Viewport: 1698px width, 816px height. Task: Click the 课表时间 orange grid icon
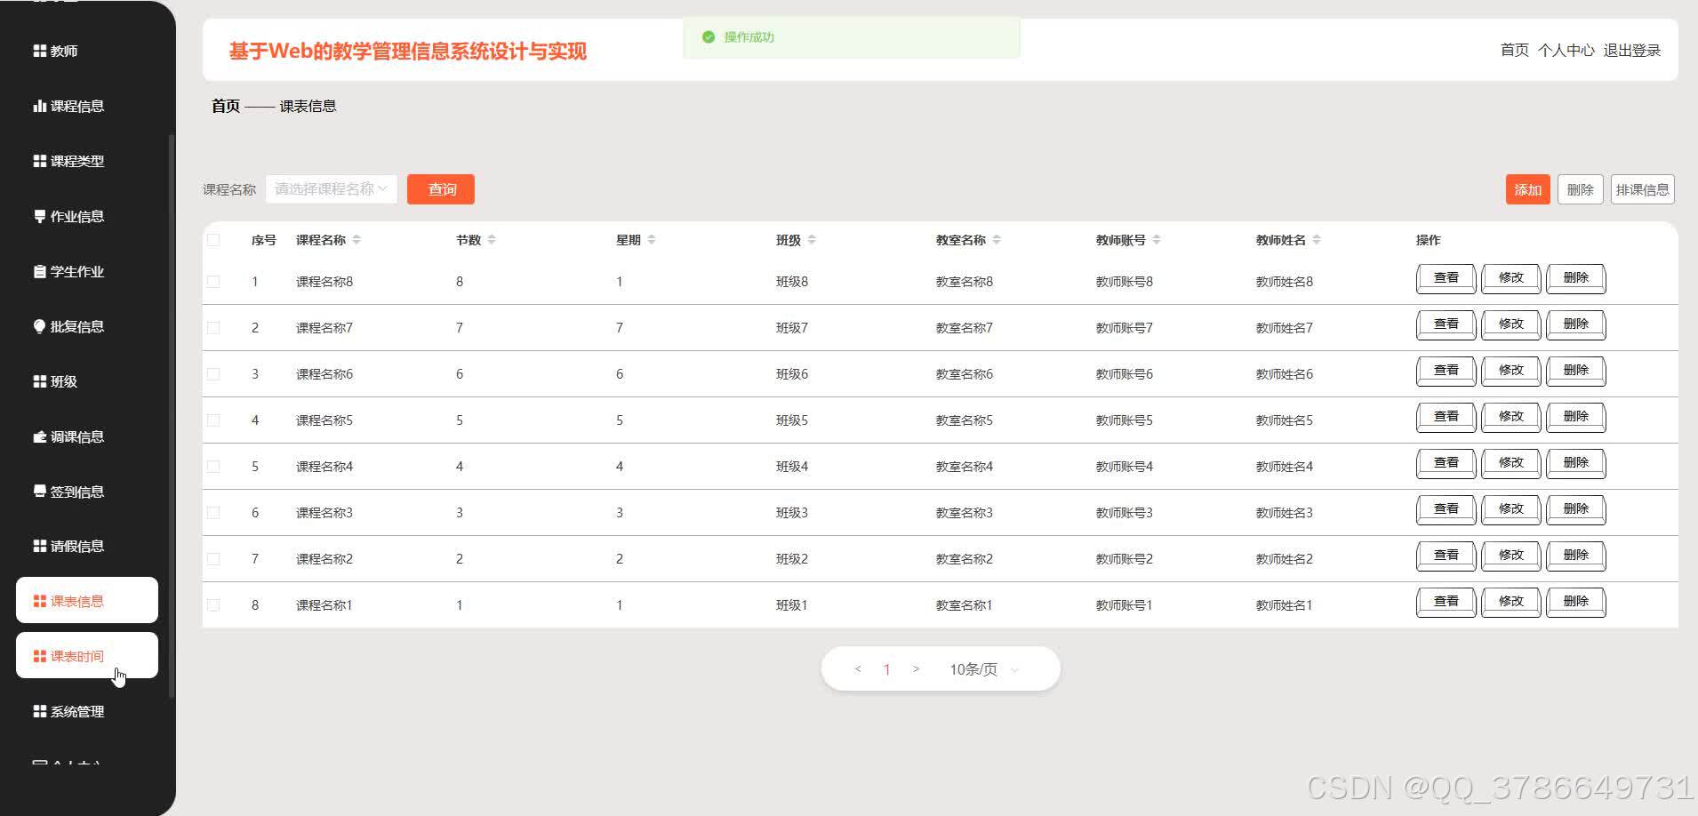click(x=39, y=656)
